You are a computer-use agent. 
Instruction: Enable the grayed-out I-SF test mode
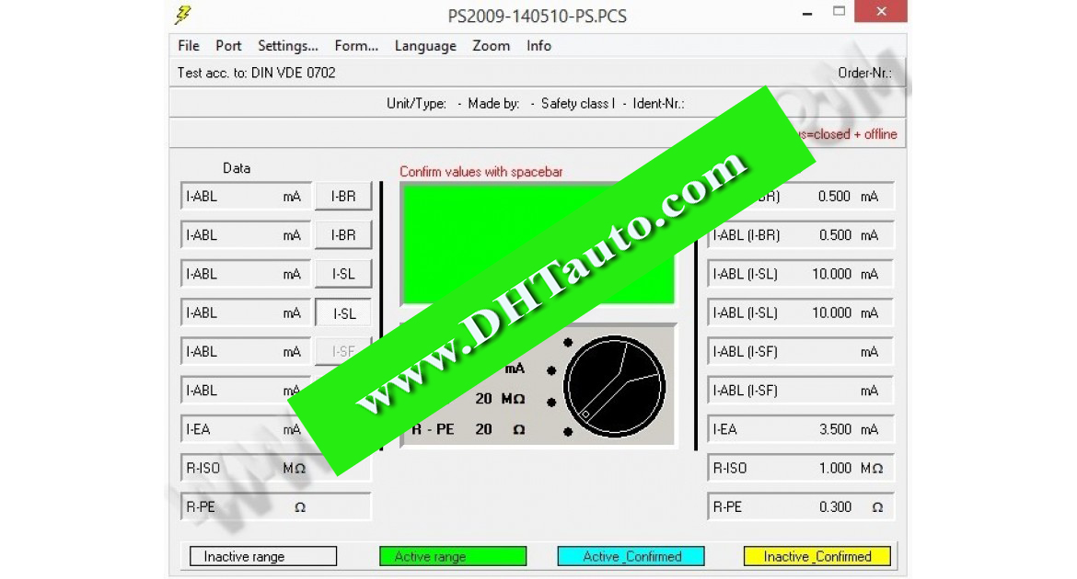click(x=342, y=351)
